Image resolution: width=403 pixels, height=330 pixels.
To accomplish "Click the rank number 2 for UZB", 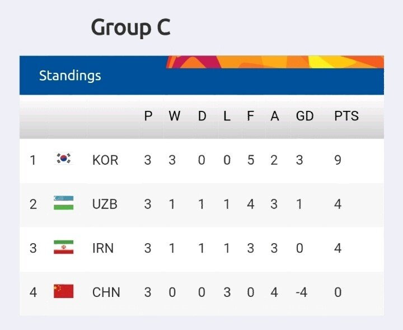I will (33, 204).
